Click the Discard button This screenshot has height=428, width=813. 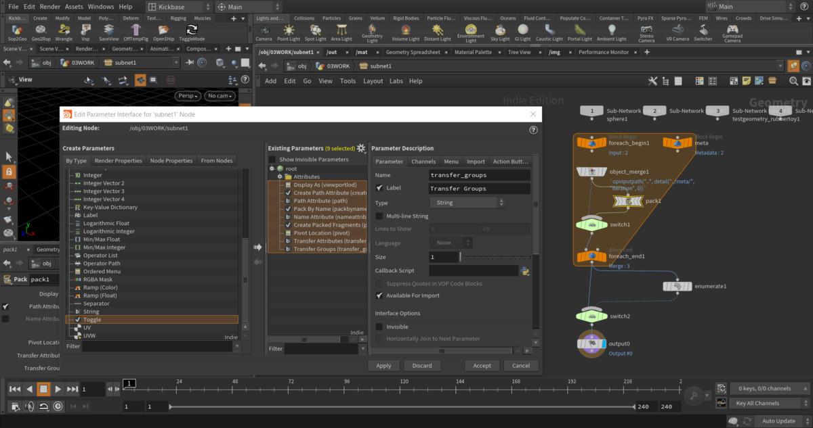pos(421,366)
